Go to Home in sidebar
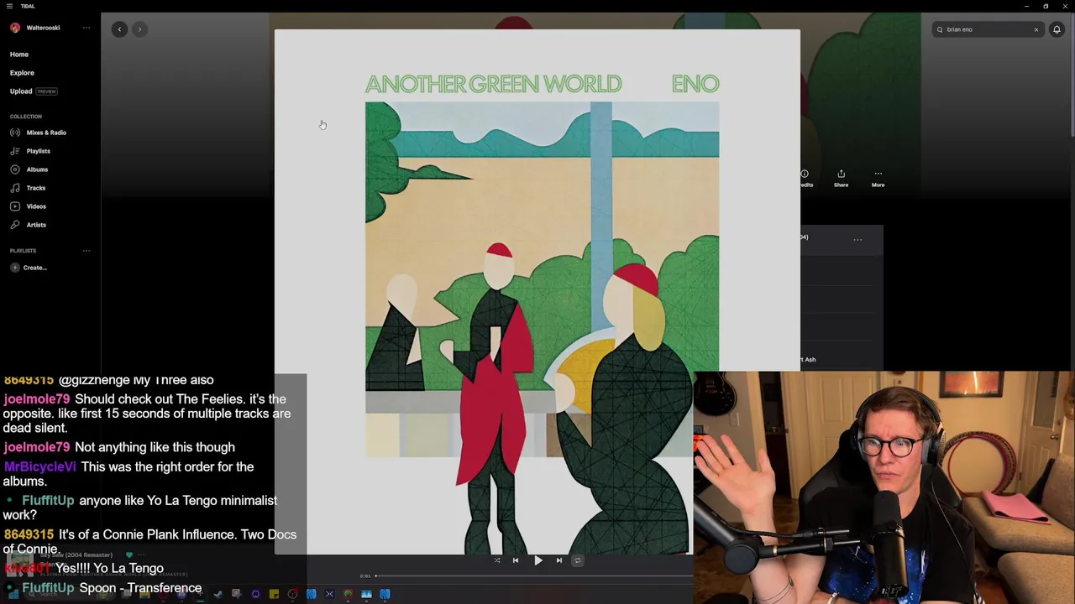1075x604 pixels. tap(19, 55)
